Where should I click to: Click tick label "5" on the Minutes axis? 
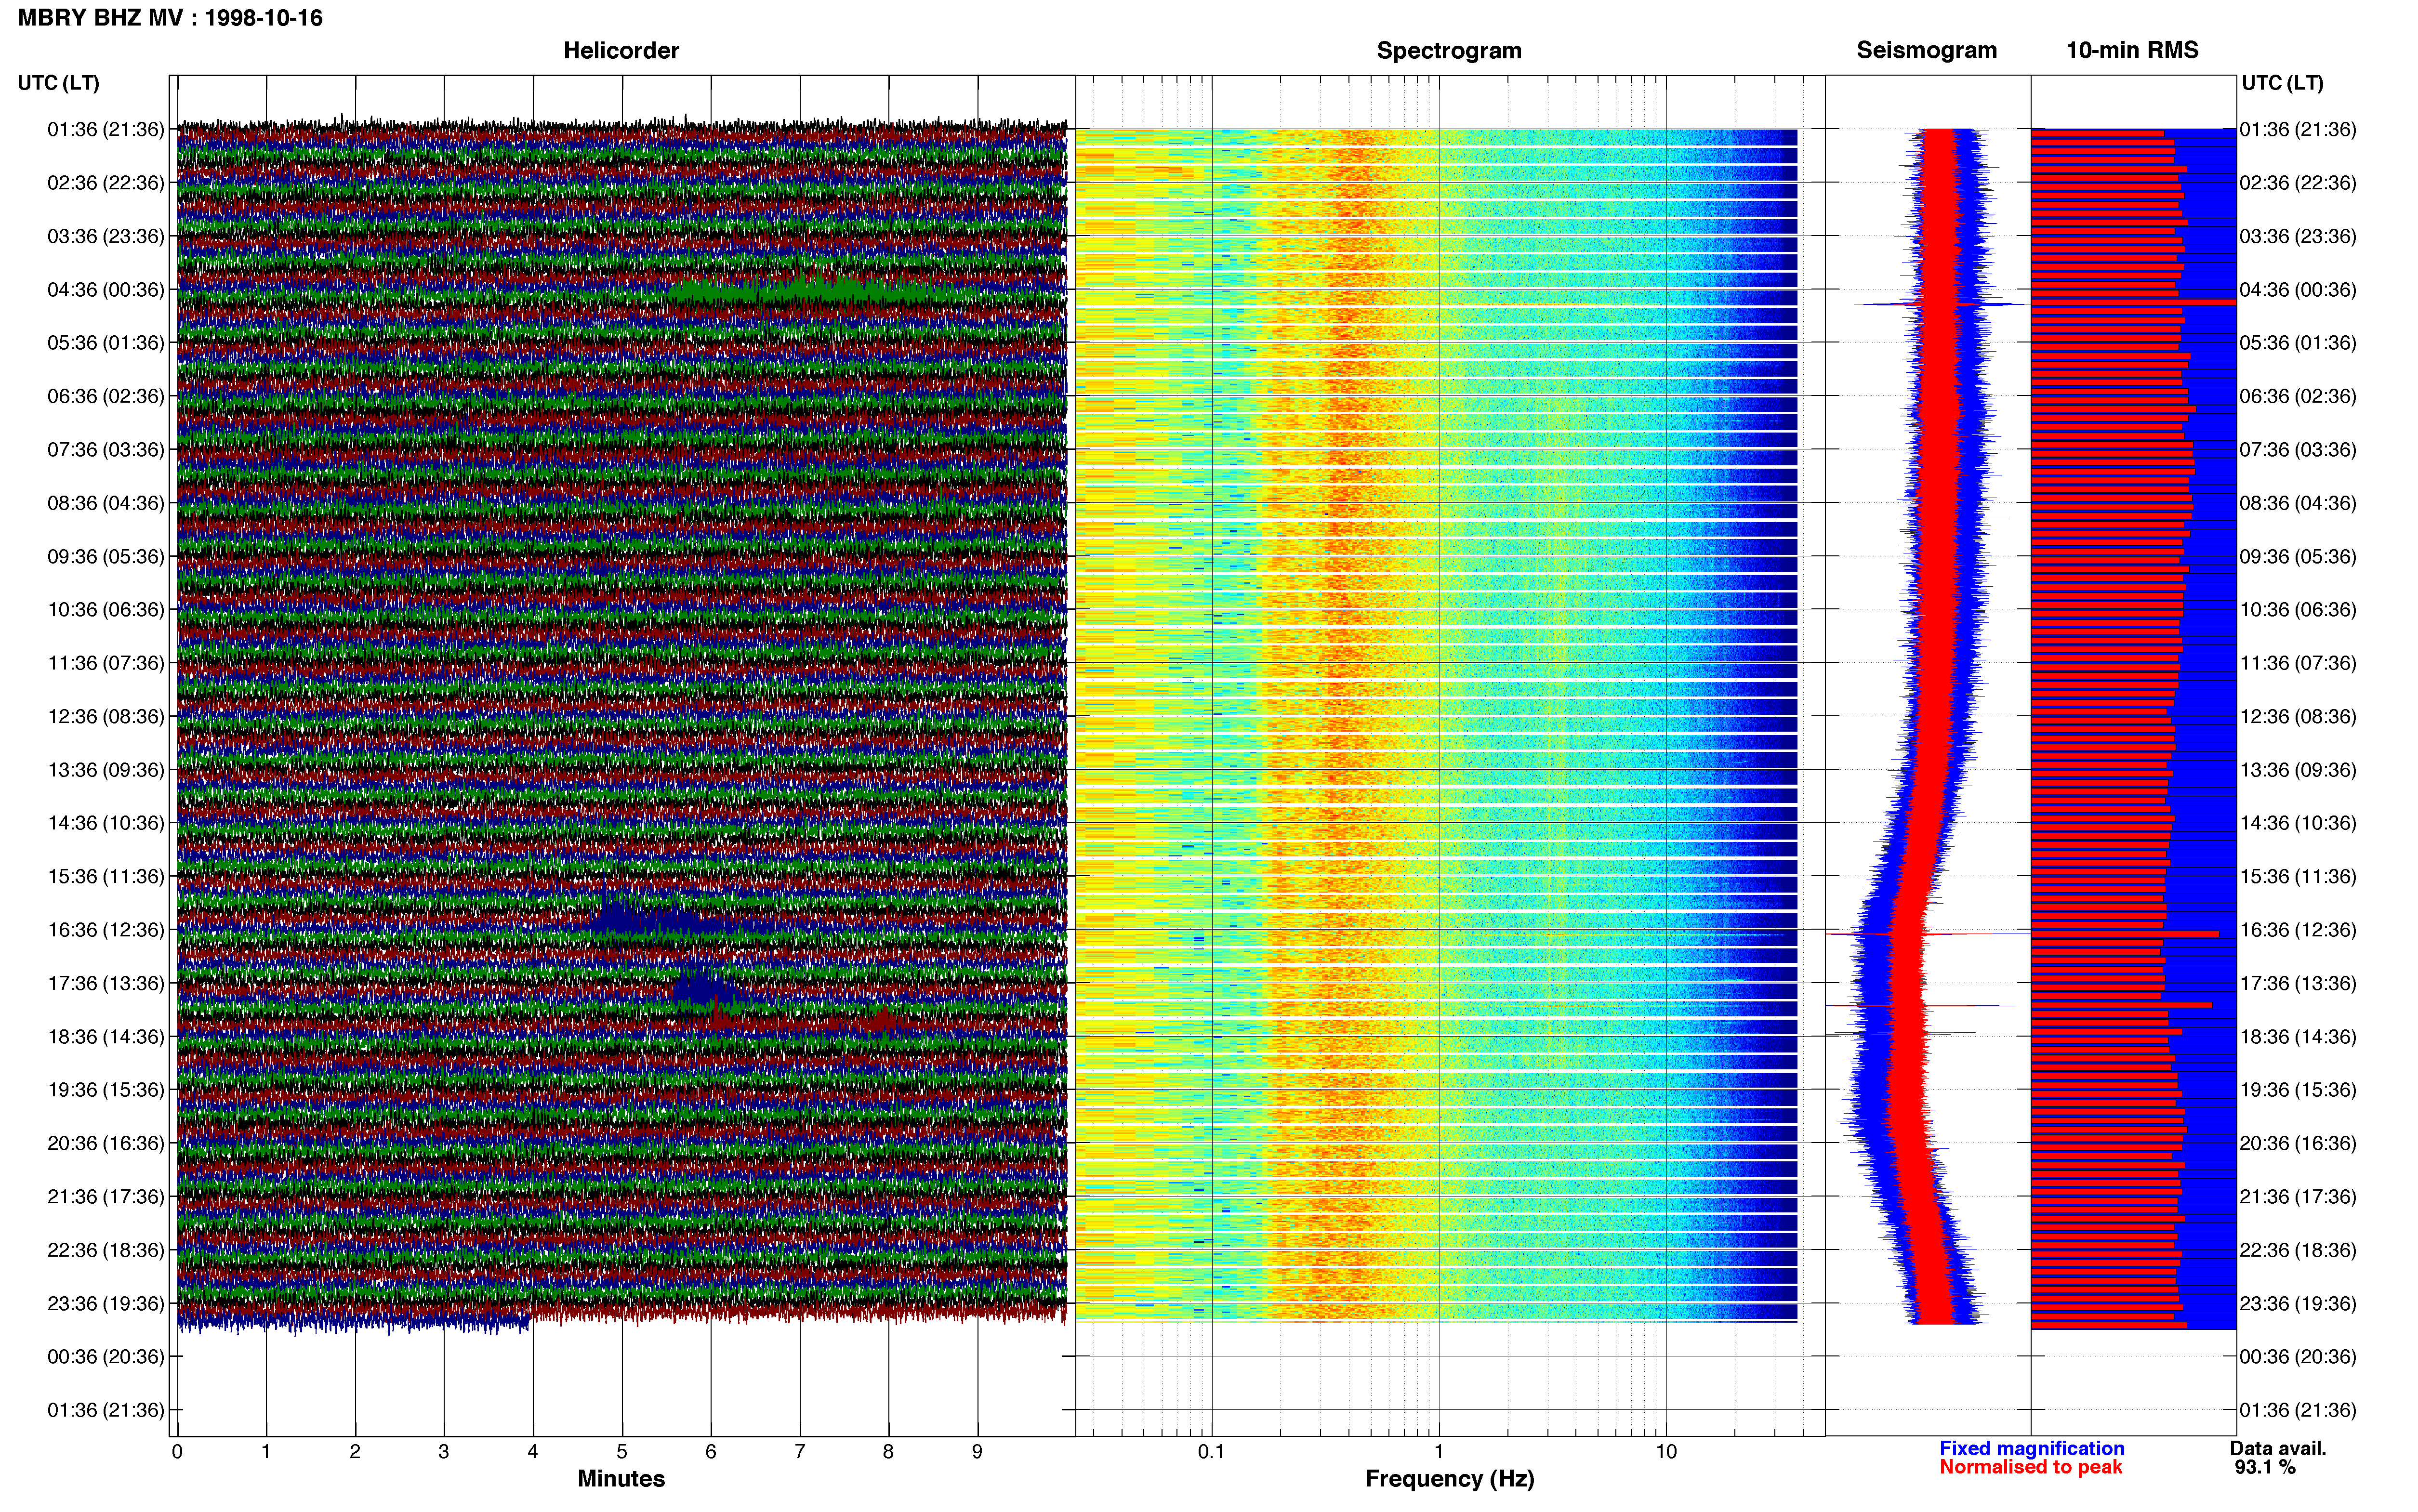click(622, 1452)
